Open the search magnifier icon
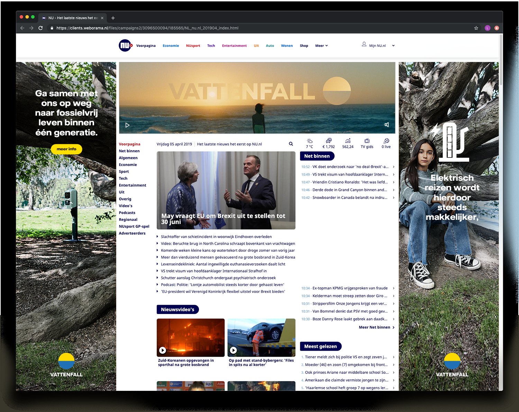The image size is (519, 412). (291, 144)
